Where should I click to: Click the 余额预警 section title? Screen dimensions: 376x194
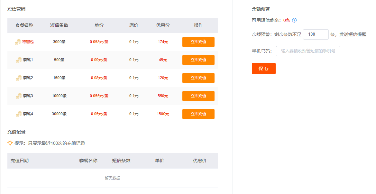(261, 9)
